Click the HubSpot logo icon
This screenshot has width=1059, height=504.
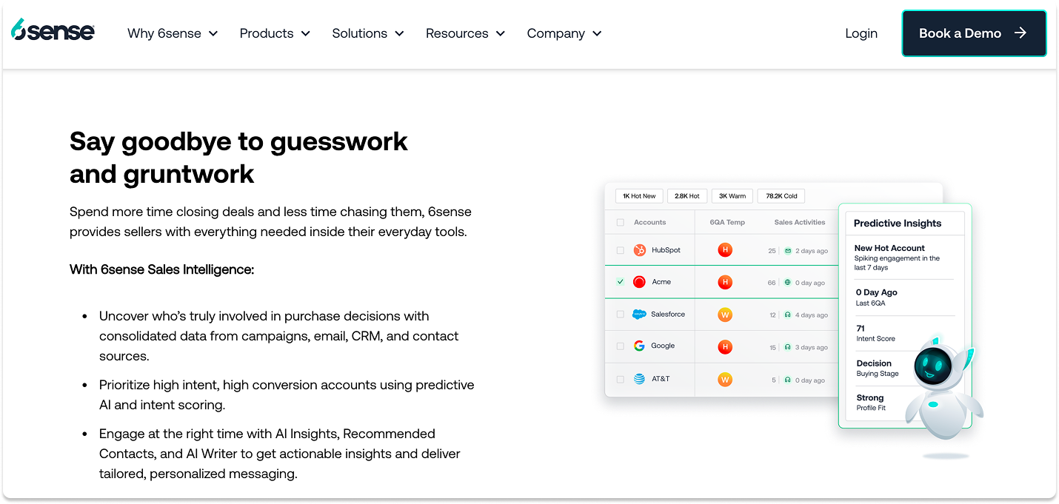[640, 250]
